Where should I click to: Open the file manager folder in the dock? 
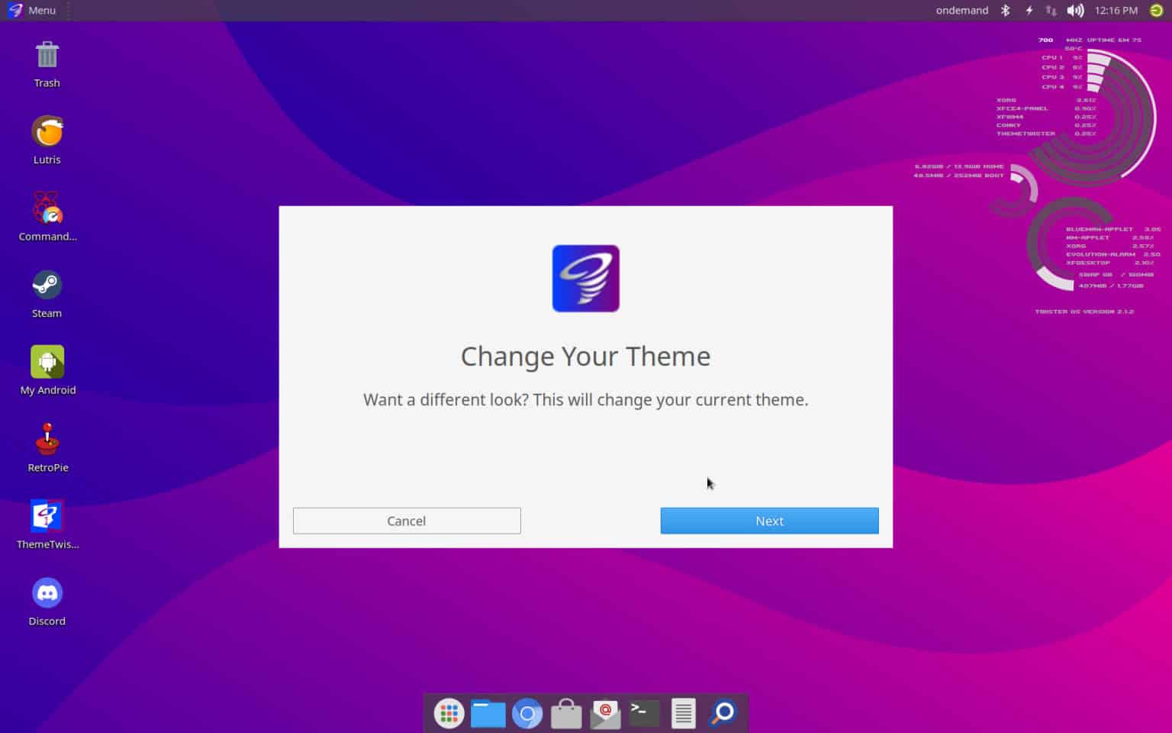coord(488,713)
